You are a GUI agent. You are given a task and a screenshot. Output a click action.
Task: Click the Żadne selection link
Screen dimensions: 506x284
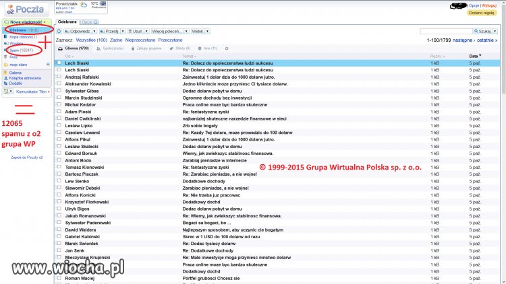coord(116,40)
